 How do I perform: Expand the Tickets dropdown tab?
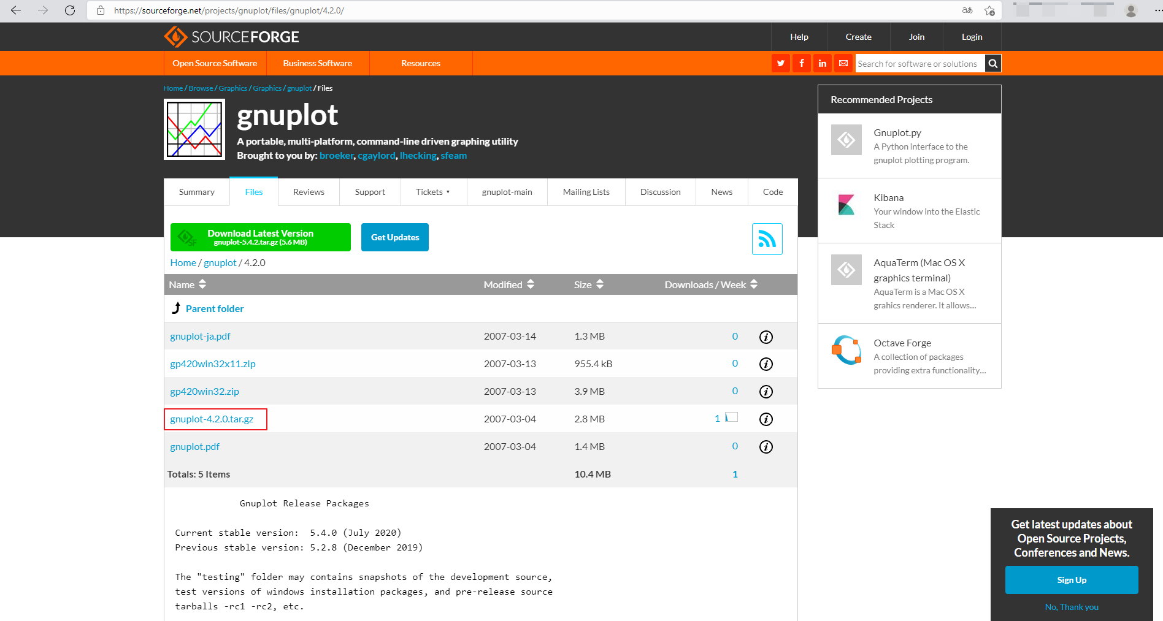click(433, 192)
